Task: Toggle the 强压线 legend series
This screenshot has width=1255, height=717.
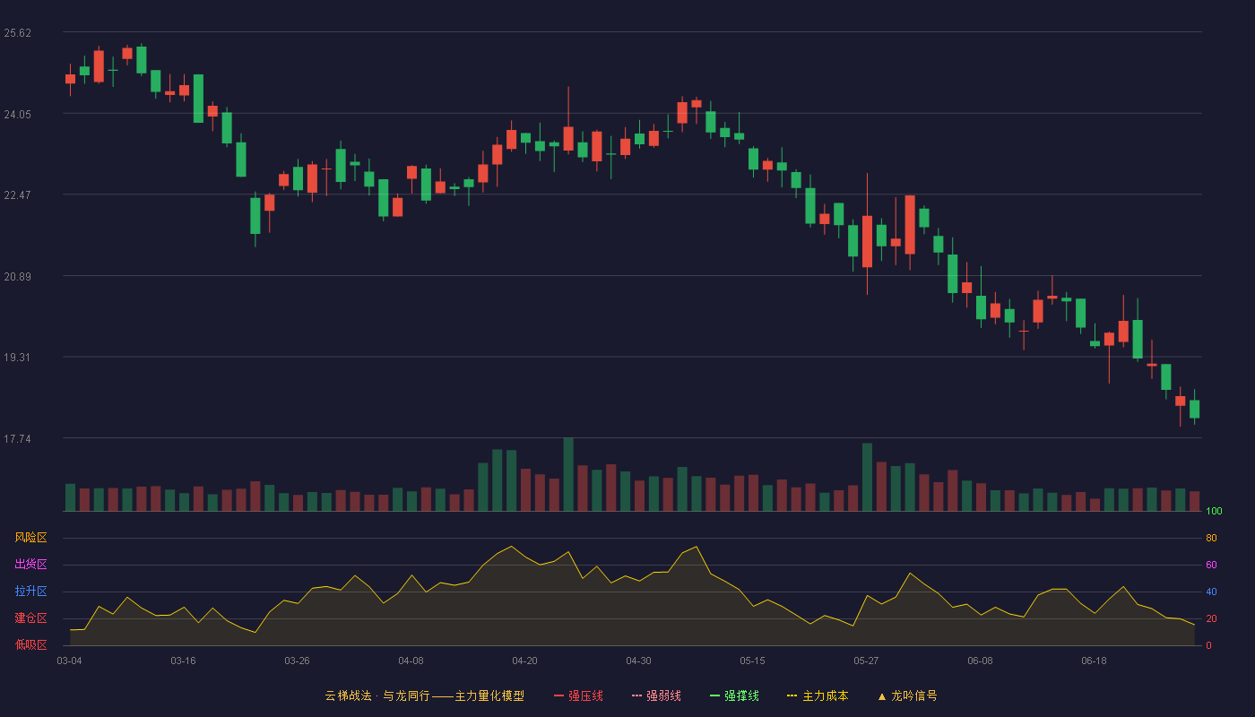Action: (x=578, y=695)
